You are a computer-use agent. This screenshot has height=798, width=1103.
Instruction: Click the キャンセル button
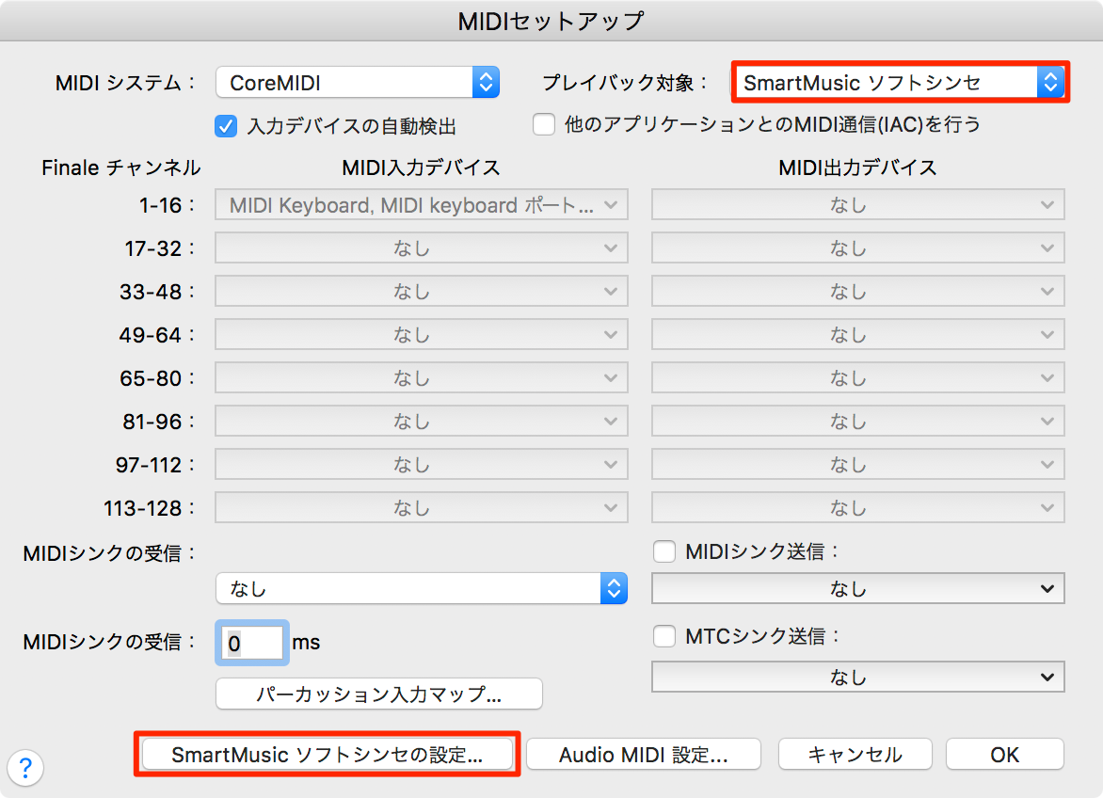coord(855,755)
